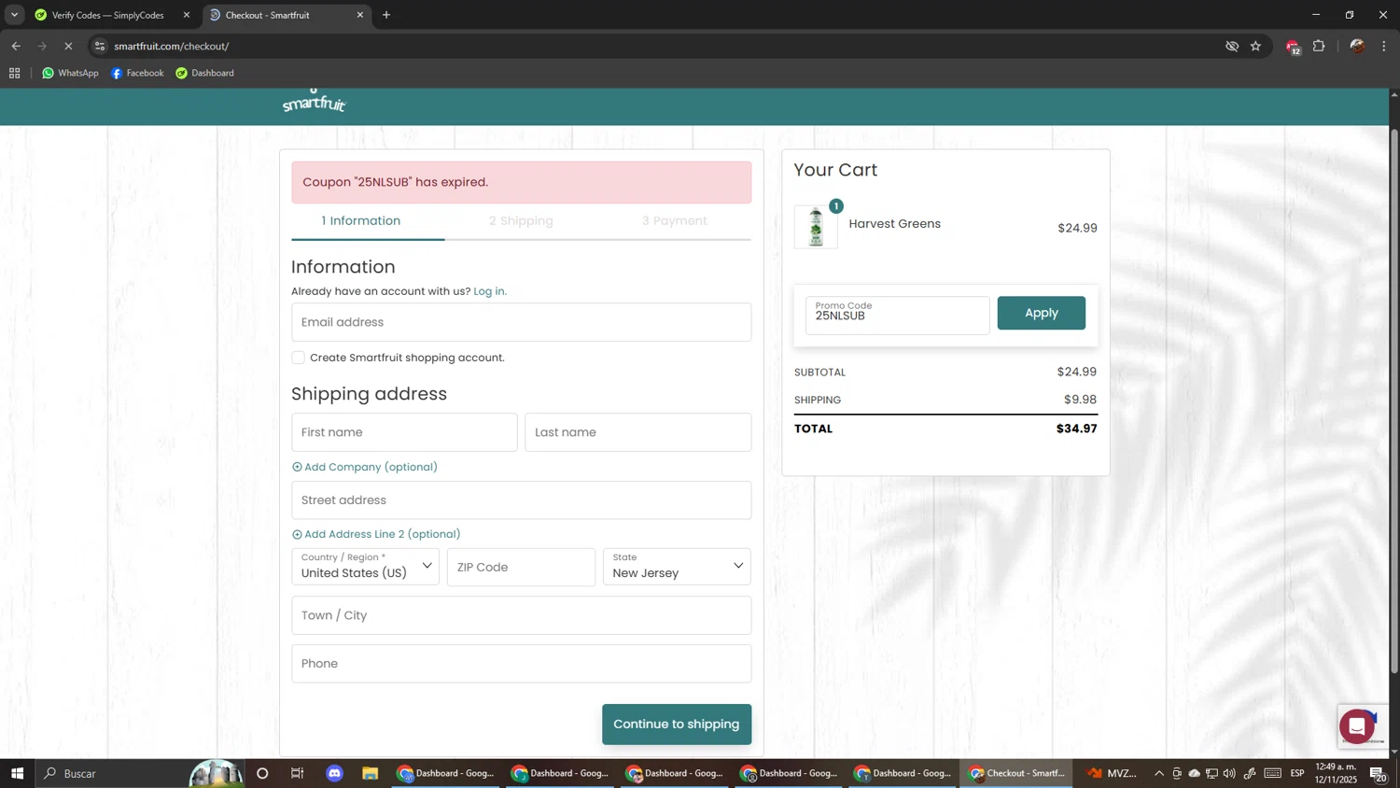The width and height of the screenshot is (1400, 788).
Task: Focus the First name field
Action: pos(404,432)
